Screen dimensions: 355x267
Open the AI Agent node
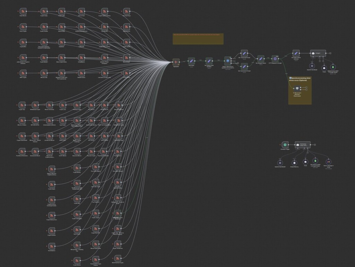[x=318, y=53]
